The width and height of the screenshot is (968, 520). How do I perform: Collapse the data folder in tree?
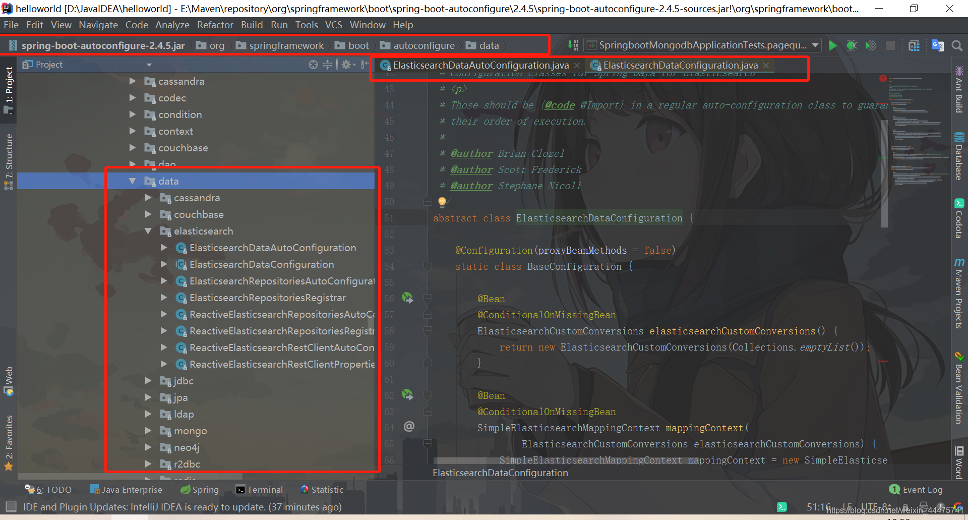[133, 181]
